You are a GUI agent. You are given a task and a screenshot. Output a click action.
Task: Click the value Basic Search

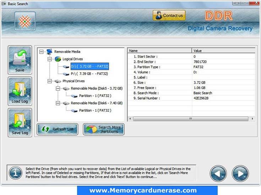(203, 93)
